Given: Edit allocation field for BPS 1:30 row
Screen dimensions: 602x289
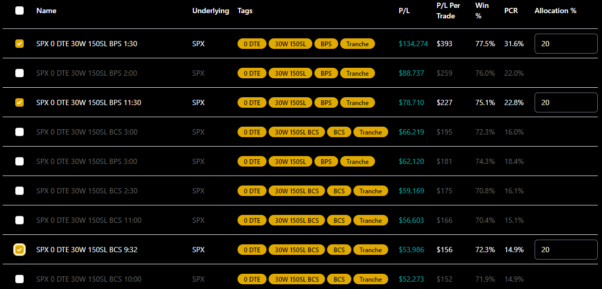Looking at the screenshot, I should pyautogui.click(x=566, y=44).
